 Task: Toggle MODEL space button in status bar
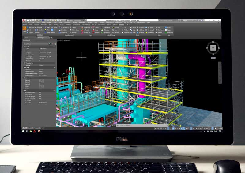[x=157, y=129]
